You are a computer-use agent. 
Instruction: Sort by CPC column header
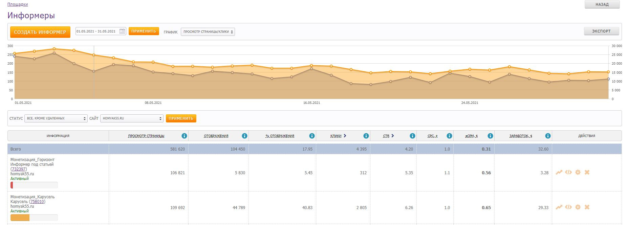(432, 136)
